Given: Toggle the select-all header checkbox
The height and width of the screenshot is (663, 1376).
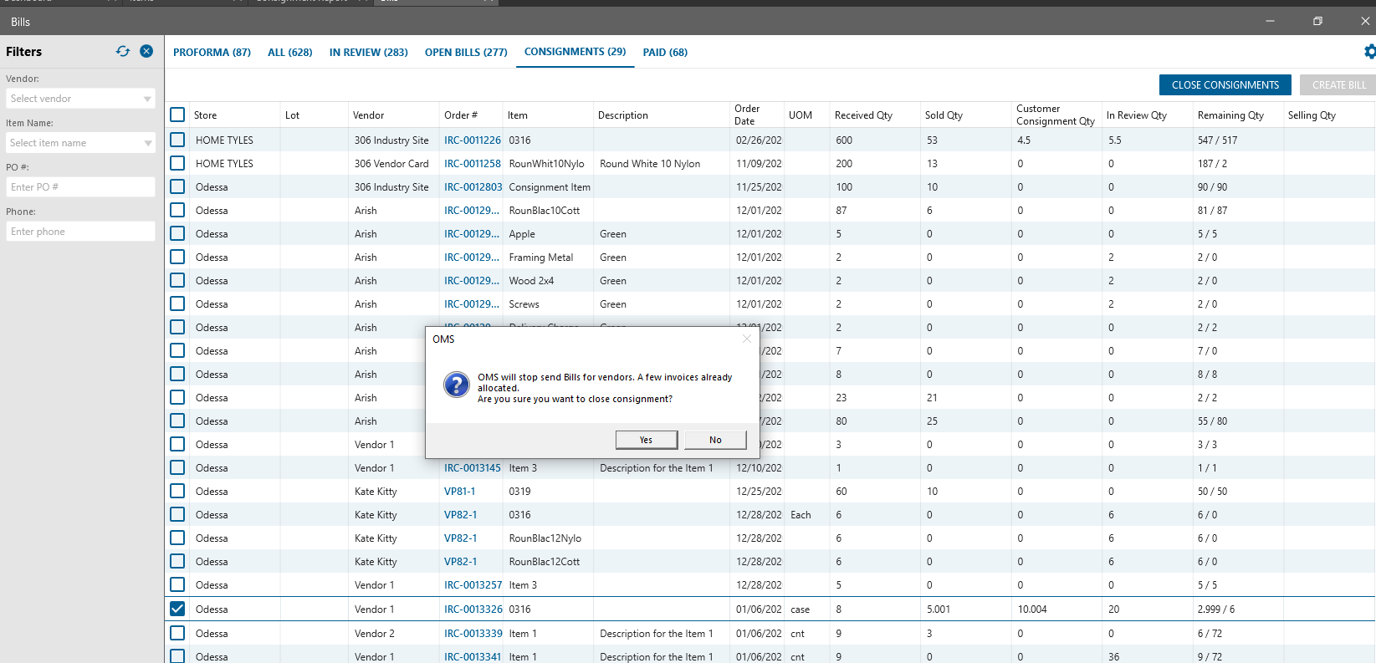Looking at the screenshot, I should pos(177,115).
